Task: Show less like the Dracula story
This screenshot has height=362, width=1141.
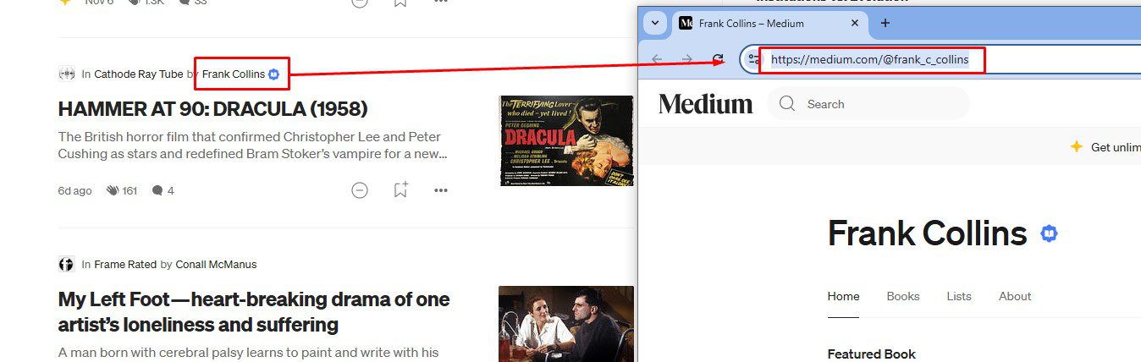Action: coord(360,190)
